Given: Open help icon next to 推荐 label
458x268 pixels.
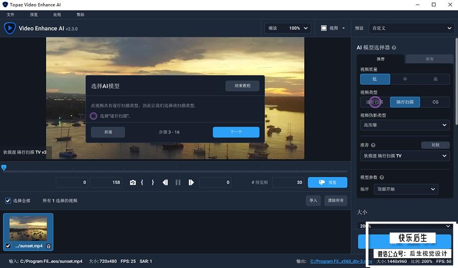Looking at the screenshot, I should click(373, 145).
